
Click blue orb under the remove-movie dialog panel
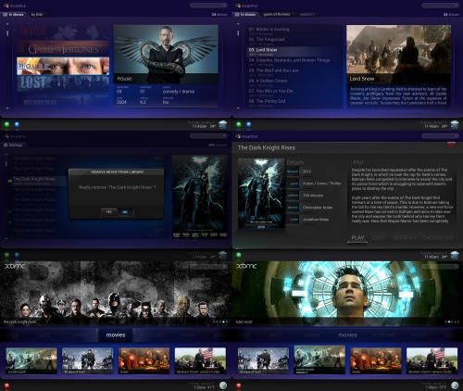17,255
